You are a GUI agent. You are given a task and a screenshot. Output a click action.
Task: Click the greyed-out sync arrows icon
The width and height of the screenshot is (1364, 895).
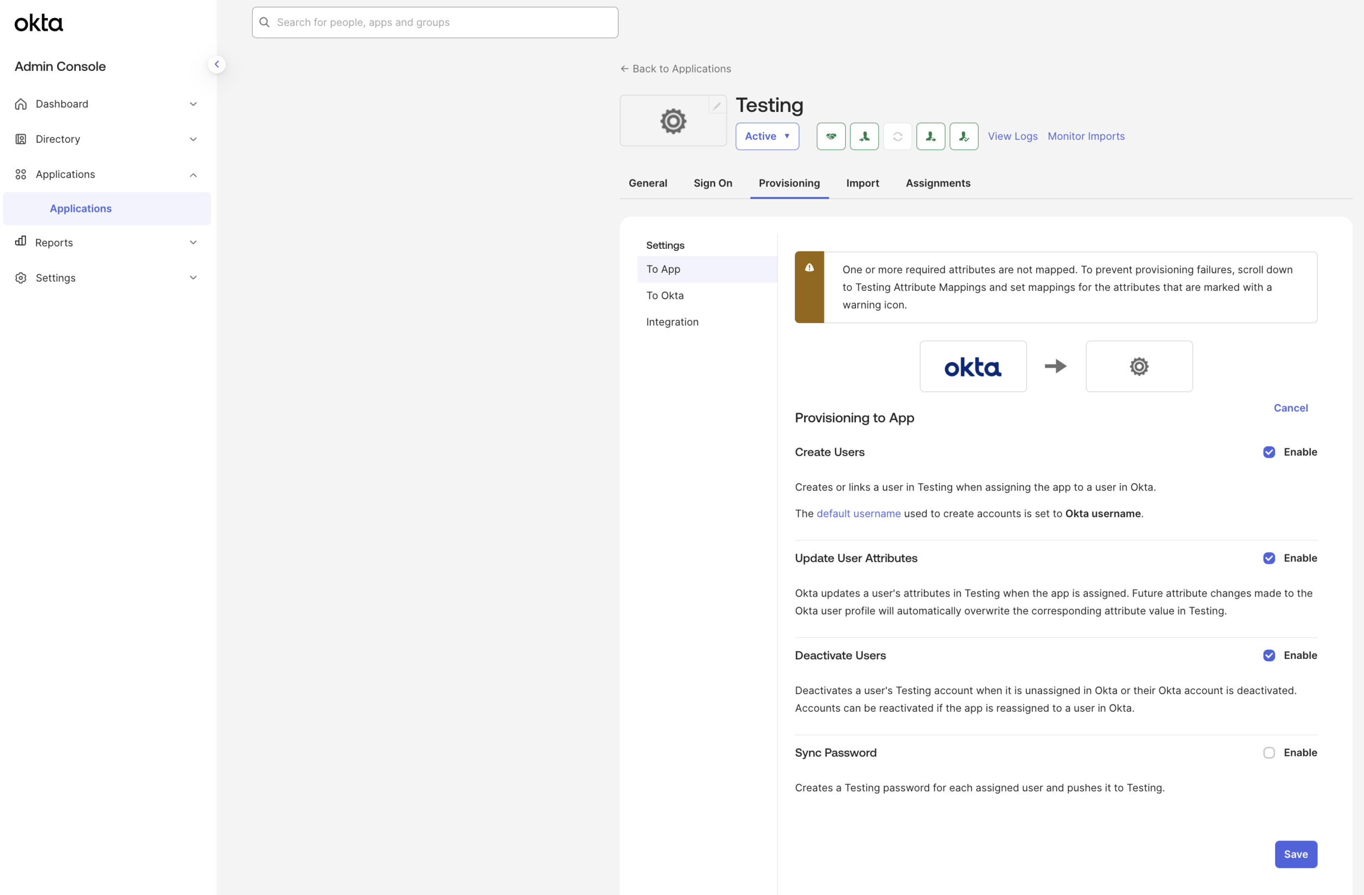897,136
